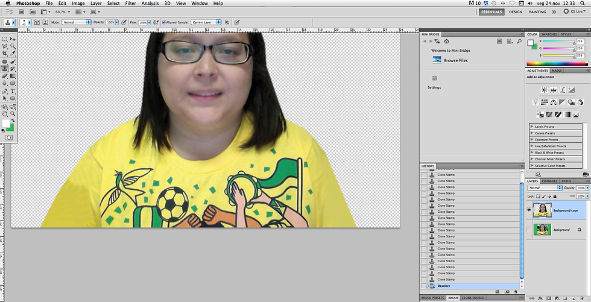Image resolution: width=591 pixels, height=302 pixels.
Task: Add a layer mask
Action: tap(548, 298)
